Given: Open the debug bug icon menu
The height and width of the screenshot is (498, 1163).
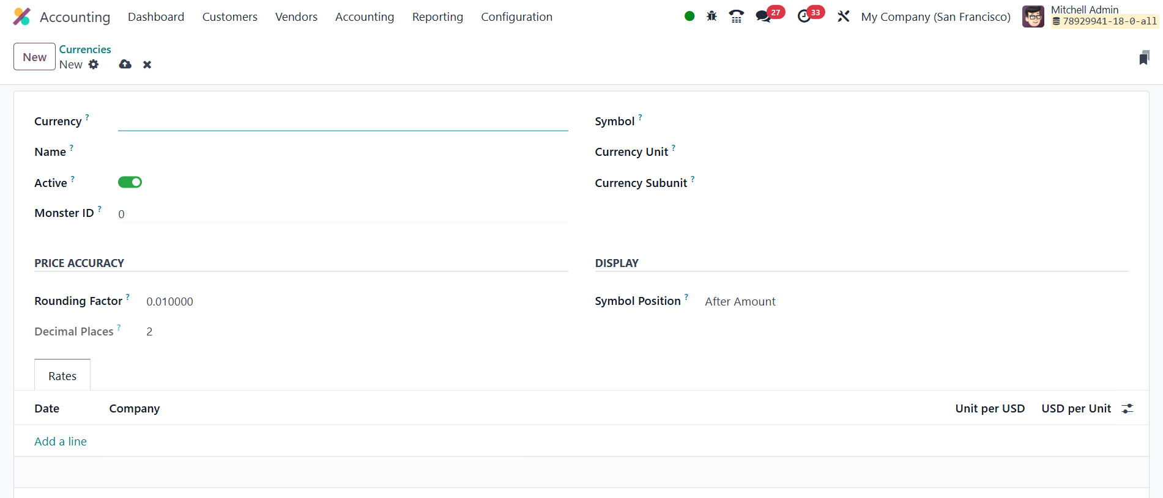Looking at the screenshot, I should coord(712,16).
